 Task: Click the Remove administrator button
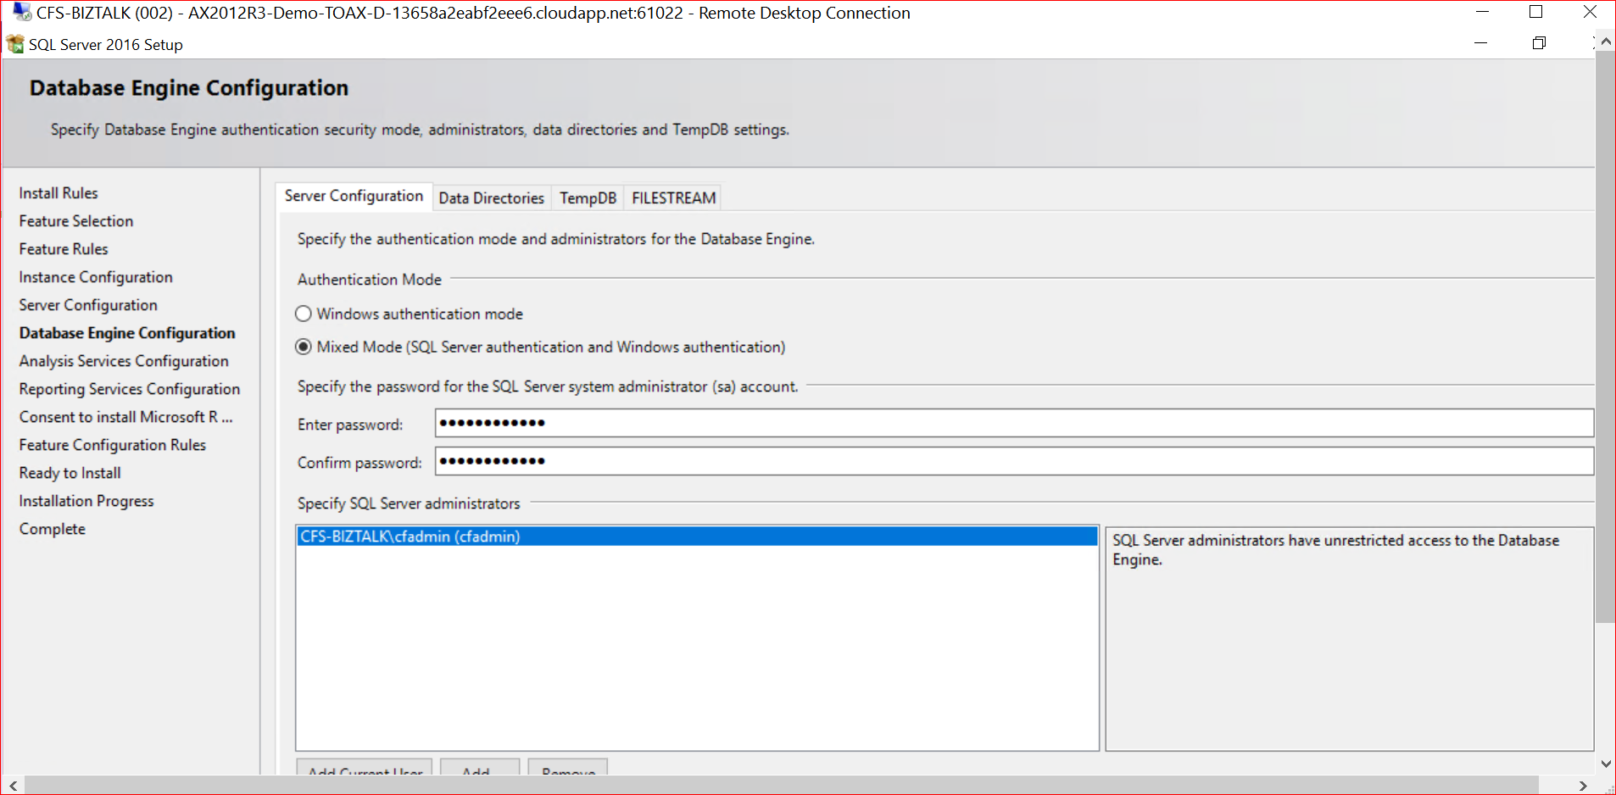568,768
